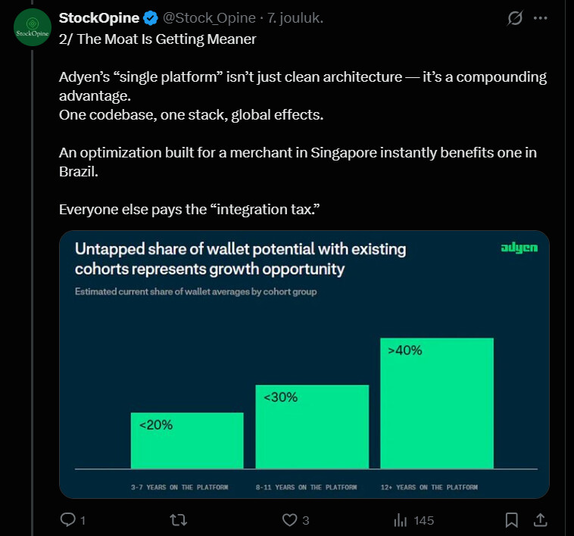Repost this tweet using the retweet icon
This screenshot has width=574, height=536.
178,520
